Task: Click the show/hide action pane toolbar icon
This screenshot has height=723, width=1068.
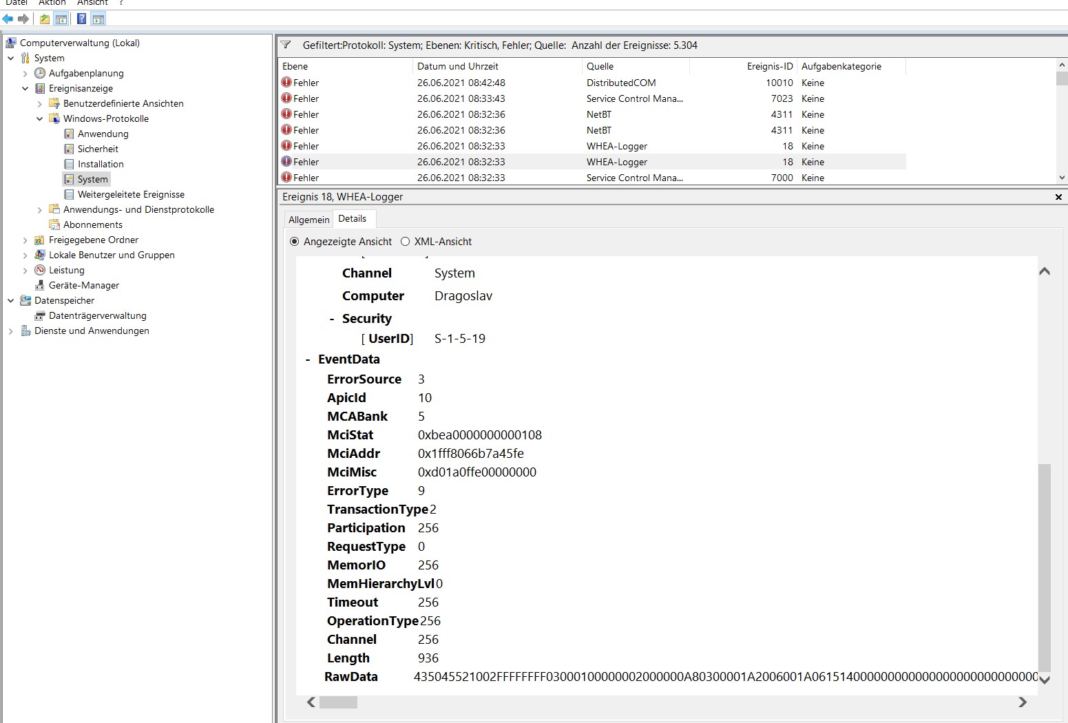Action: [x=98, y=19]
